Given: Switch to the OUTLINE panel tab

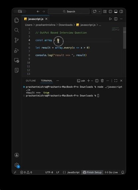Looking at the screenshot, I should [31, 81].
